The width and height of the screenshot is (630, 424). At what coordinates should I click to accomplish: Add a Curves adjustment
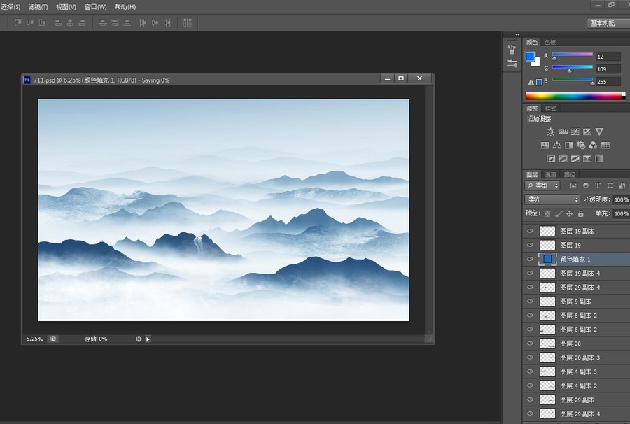pos(575,132)
